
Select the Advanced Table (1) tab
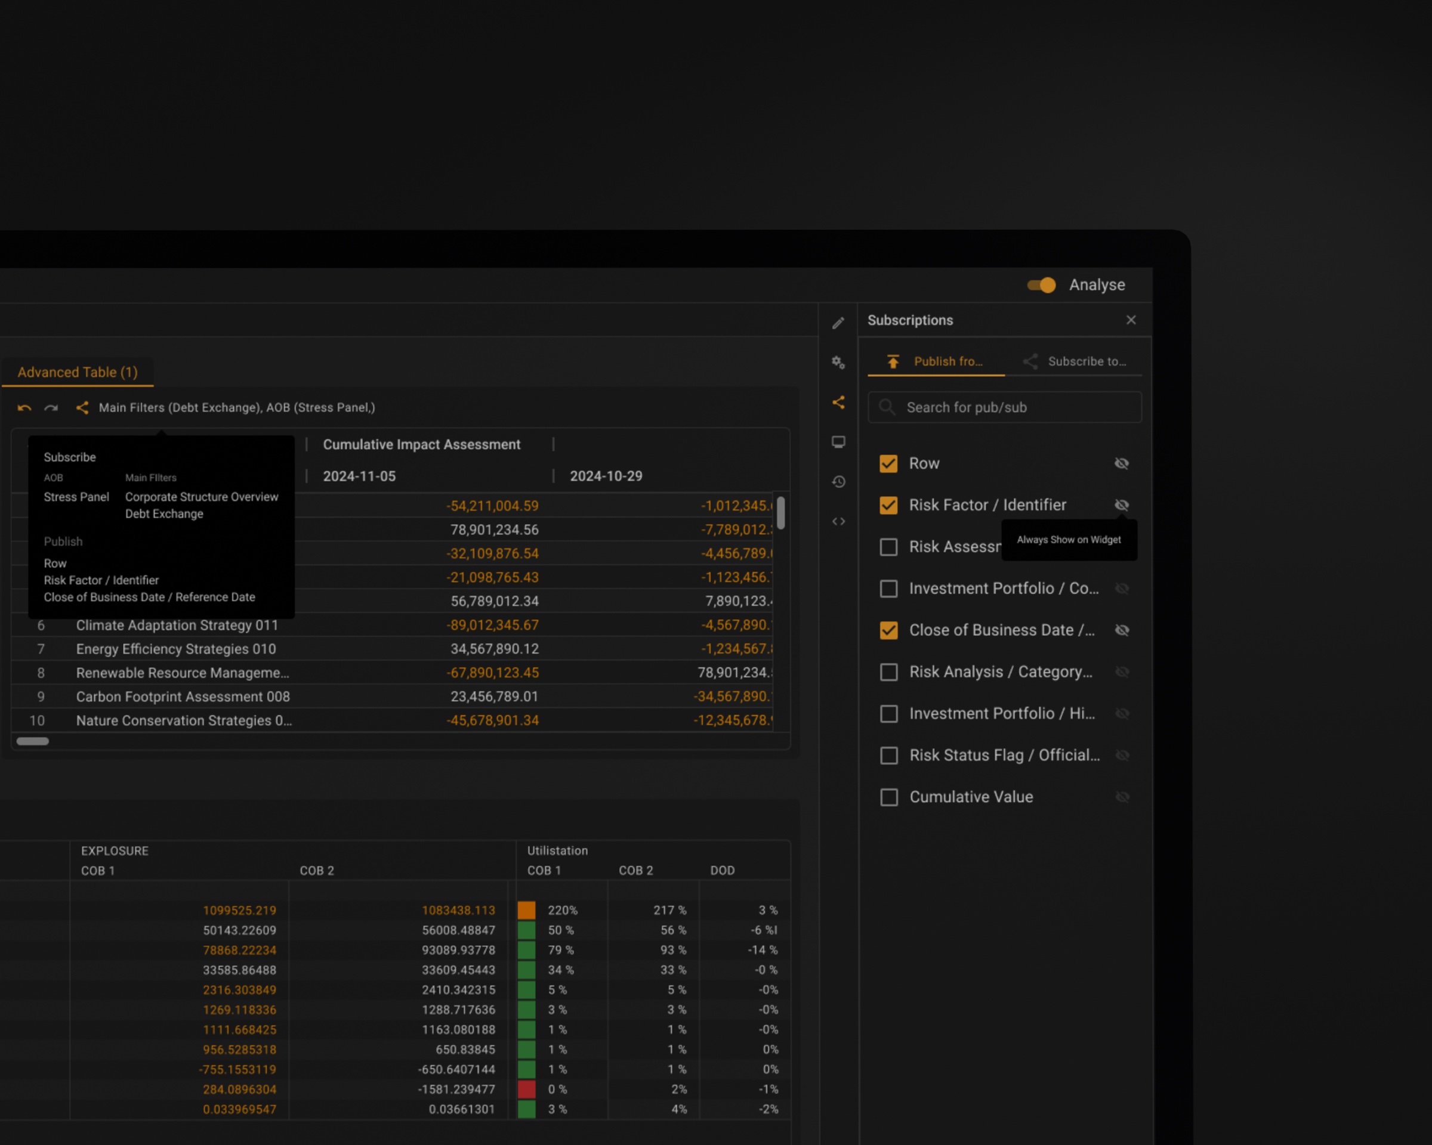[x=78, y=372]
